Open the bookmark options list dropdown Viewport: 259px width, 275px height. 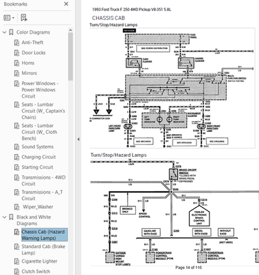[9, 18]
